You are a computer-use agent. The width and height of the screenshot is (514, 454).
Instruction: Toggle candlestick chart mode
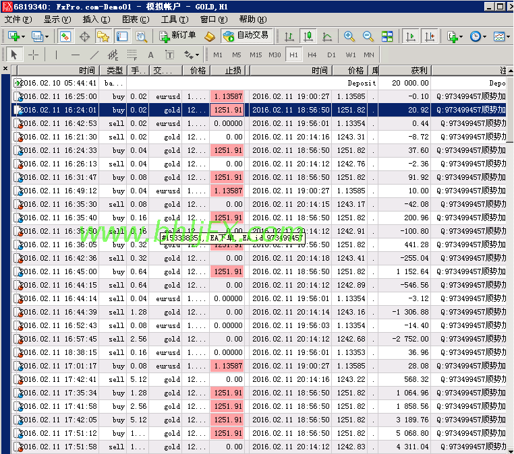[x=308, y=36]
